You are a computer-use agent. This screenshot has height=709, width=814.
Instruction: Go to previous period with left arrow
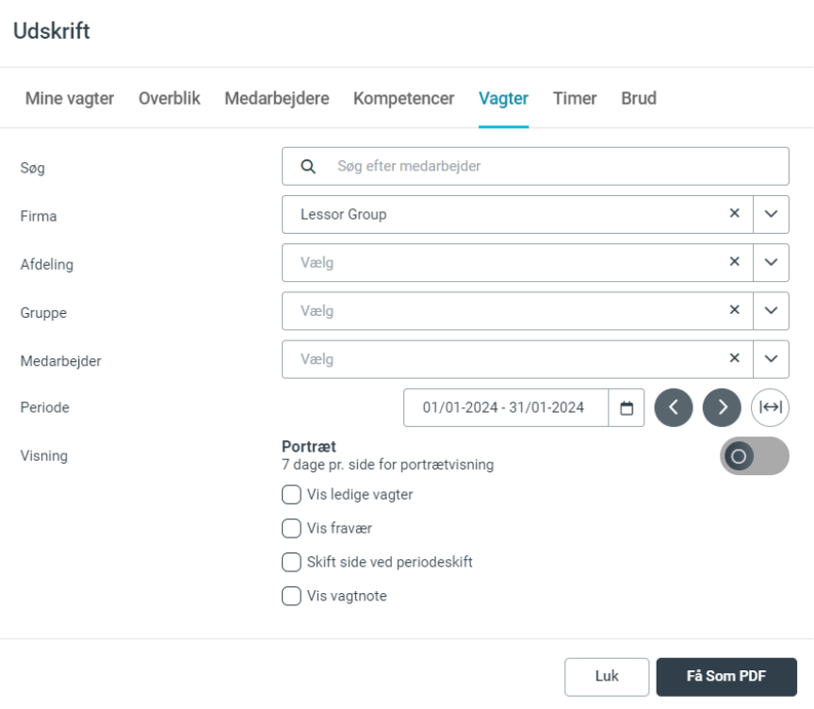674,407
